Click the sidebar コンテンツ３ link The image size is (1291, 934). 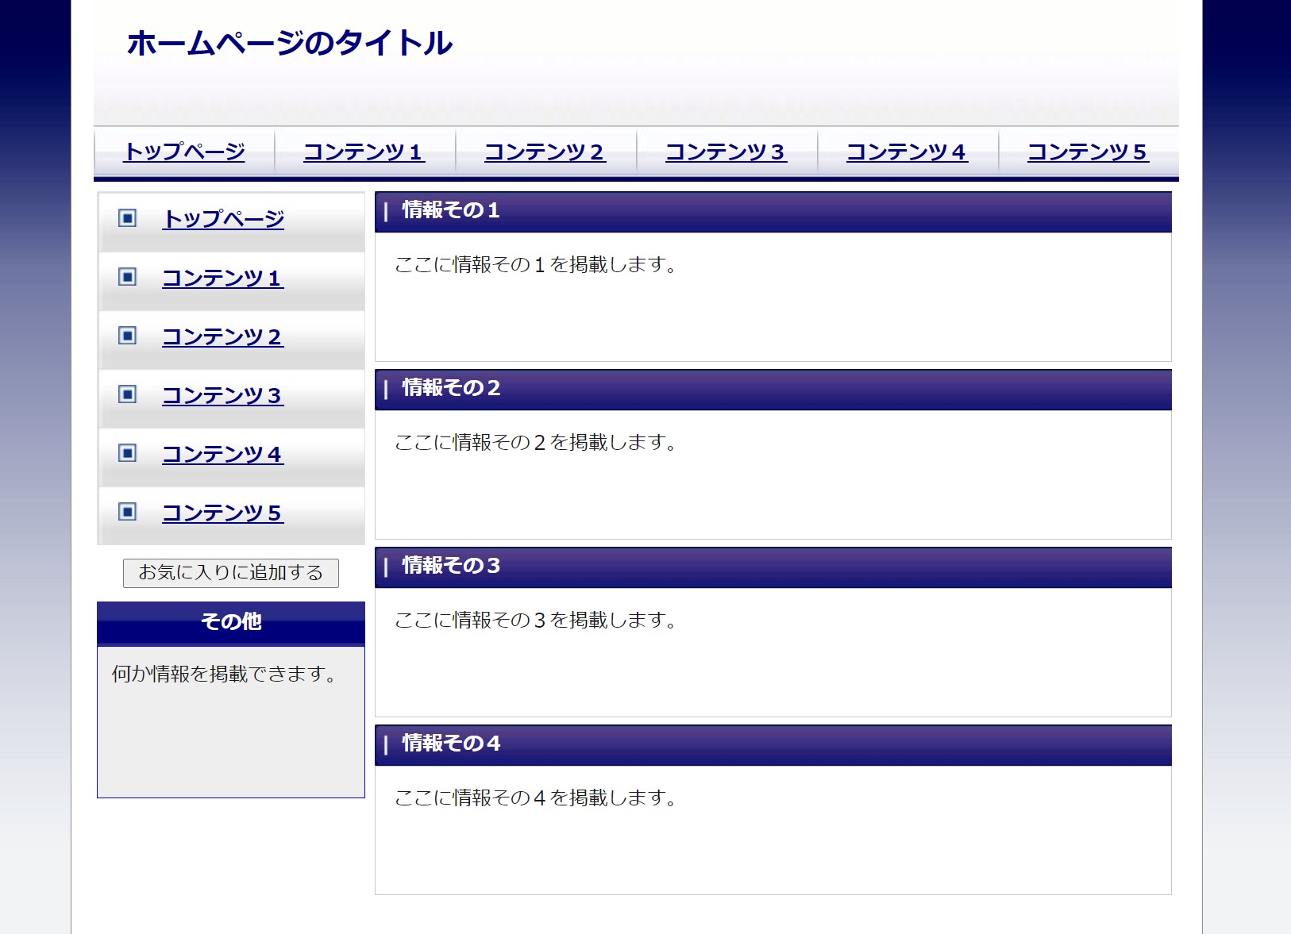click(x=223, y=395)
